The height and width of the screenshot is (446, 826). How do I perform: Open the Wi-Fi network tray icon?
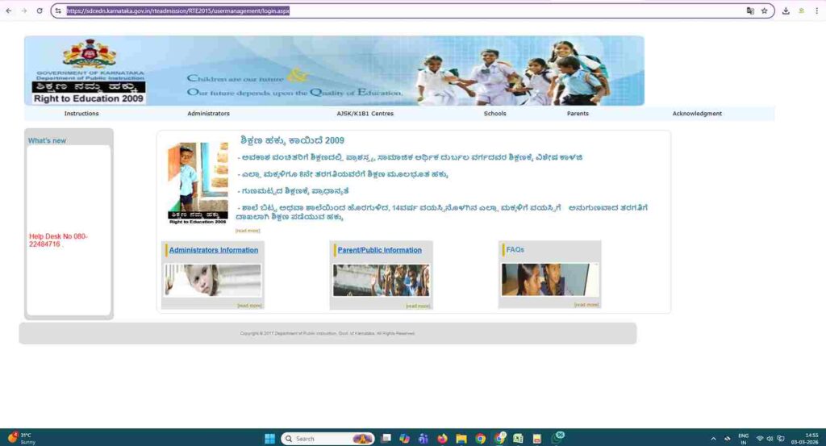[760, 439]
